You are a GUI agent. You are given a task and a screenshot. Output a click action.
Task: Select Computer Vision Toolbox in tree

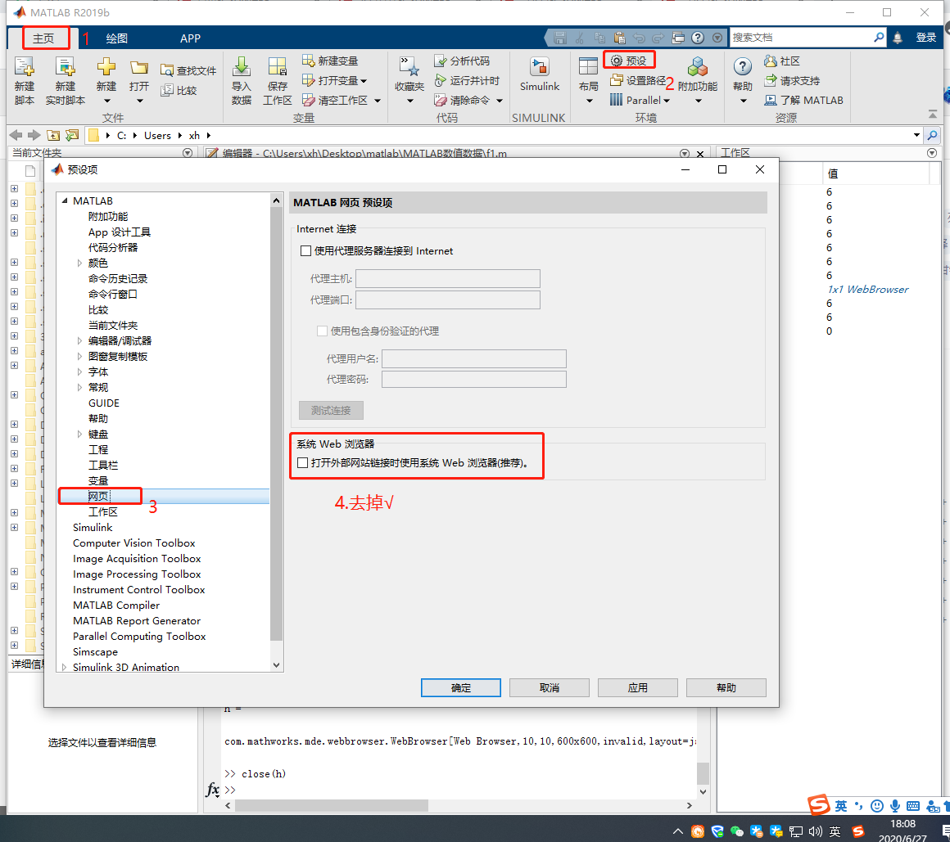tap(133, 543)
